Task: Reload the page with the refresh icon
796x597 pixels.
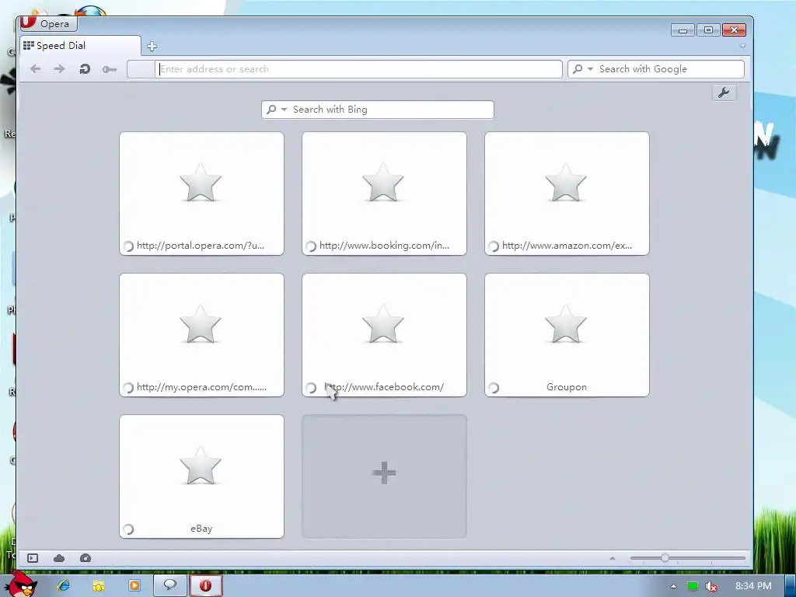Action: tap(84, 69)
